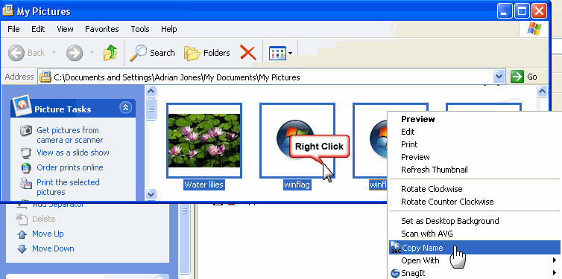Open the Open With submenu
Viewport: 562px width, 279px height.
475,260
